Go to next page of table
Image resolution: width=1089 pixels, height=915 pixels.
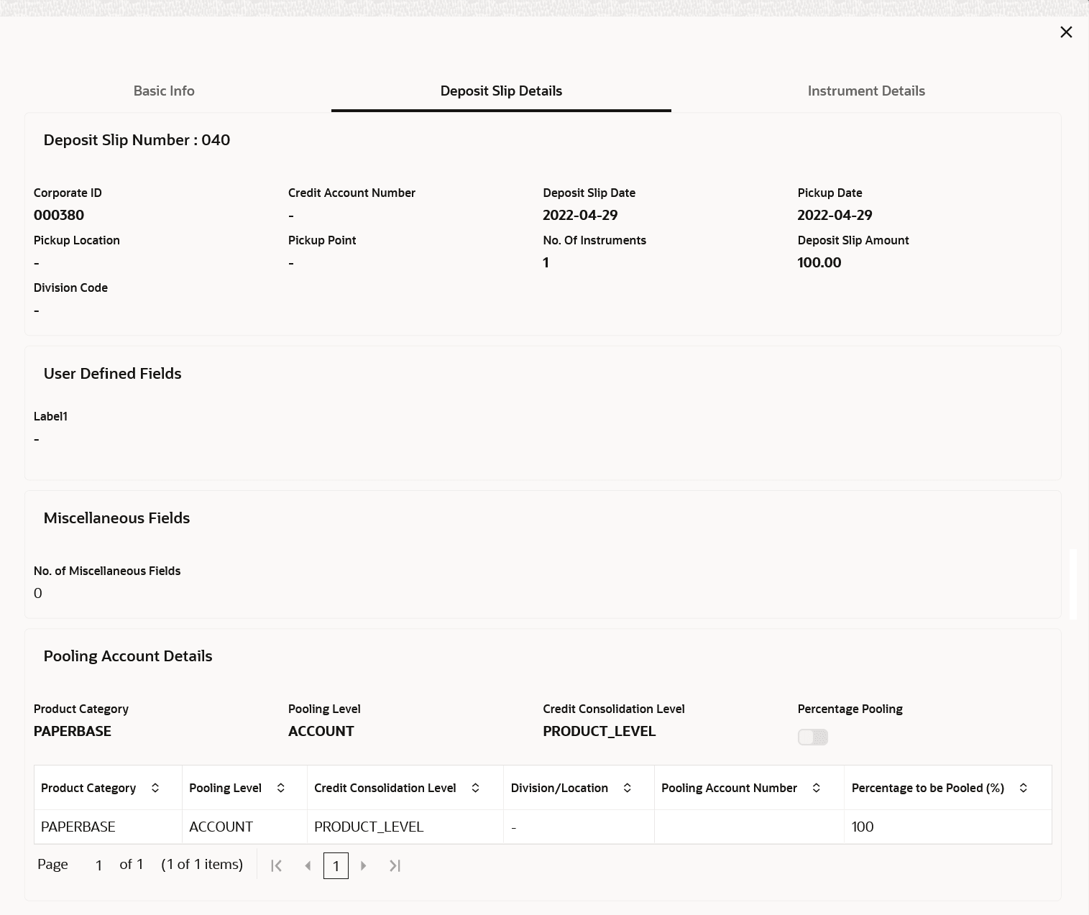[x=364, y=866]
